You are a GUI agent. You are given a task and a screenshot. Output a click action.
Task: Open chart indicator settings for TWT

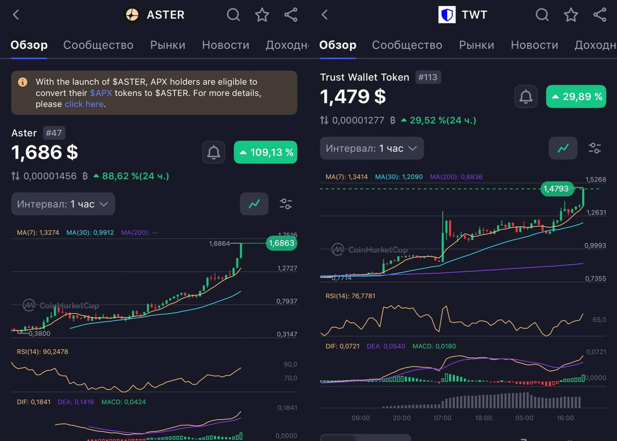coord(595,148)
